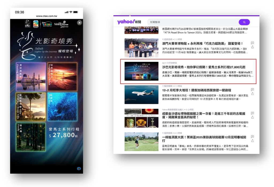
Task: Click the golf course article thumbnail
Action: tap(141, 141)
